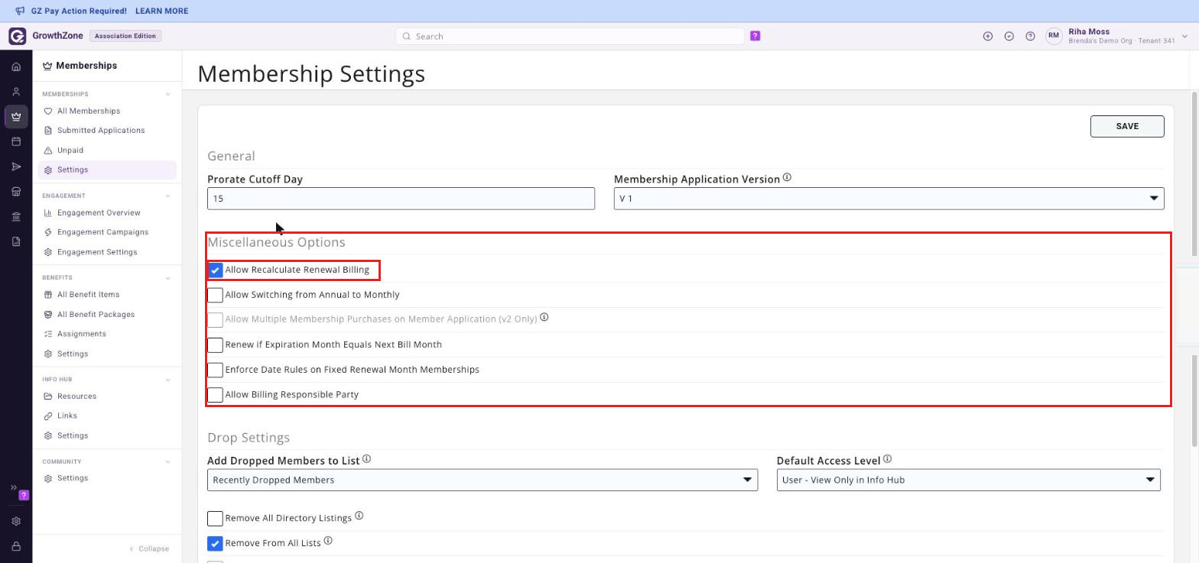Collapse the Engagement sidebar section
1199x563 pixels.
[168, 196]
